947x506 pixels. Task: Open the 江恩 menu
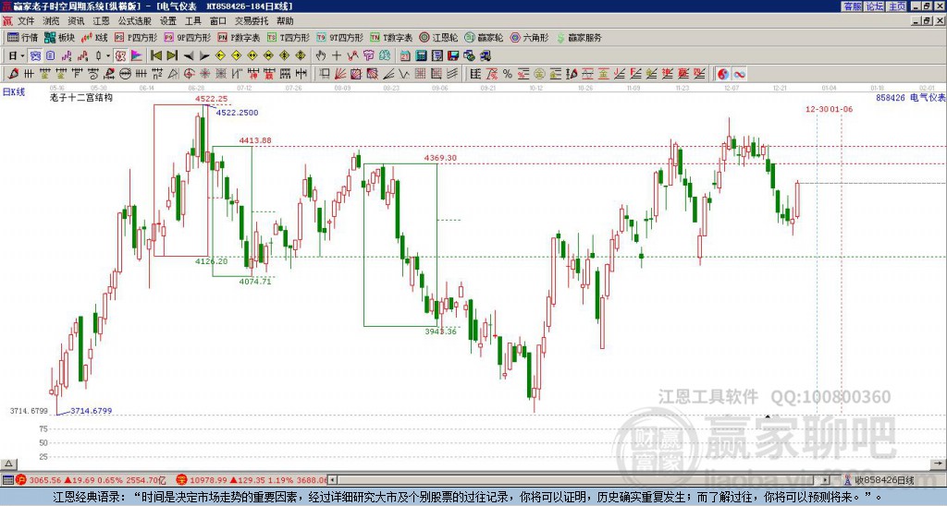click(101, 21)
